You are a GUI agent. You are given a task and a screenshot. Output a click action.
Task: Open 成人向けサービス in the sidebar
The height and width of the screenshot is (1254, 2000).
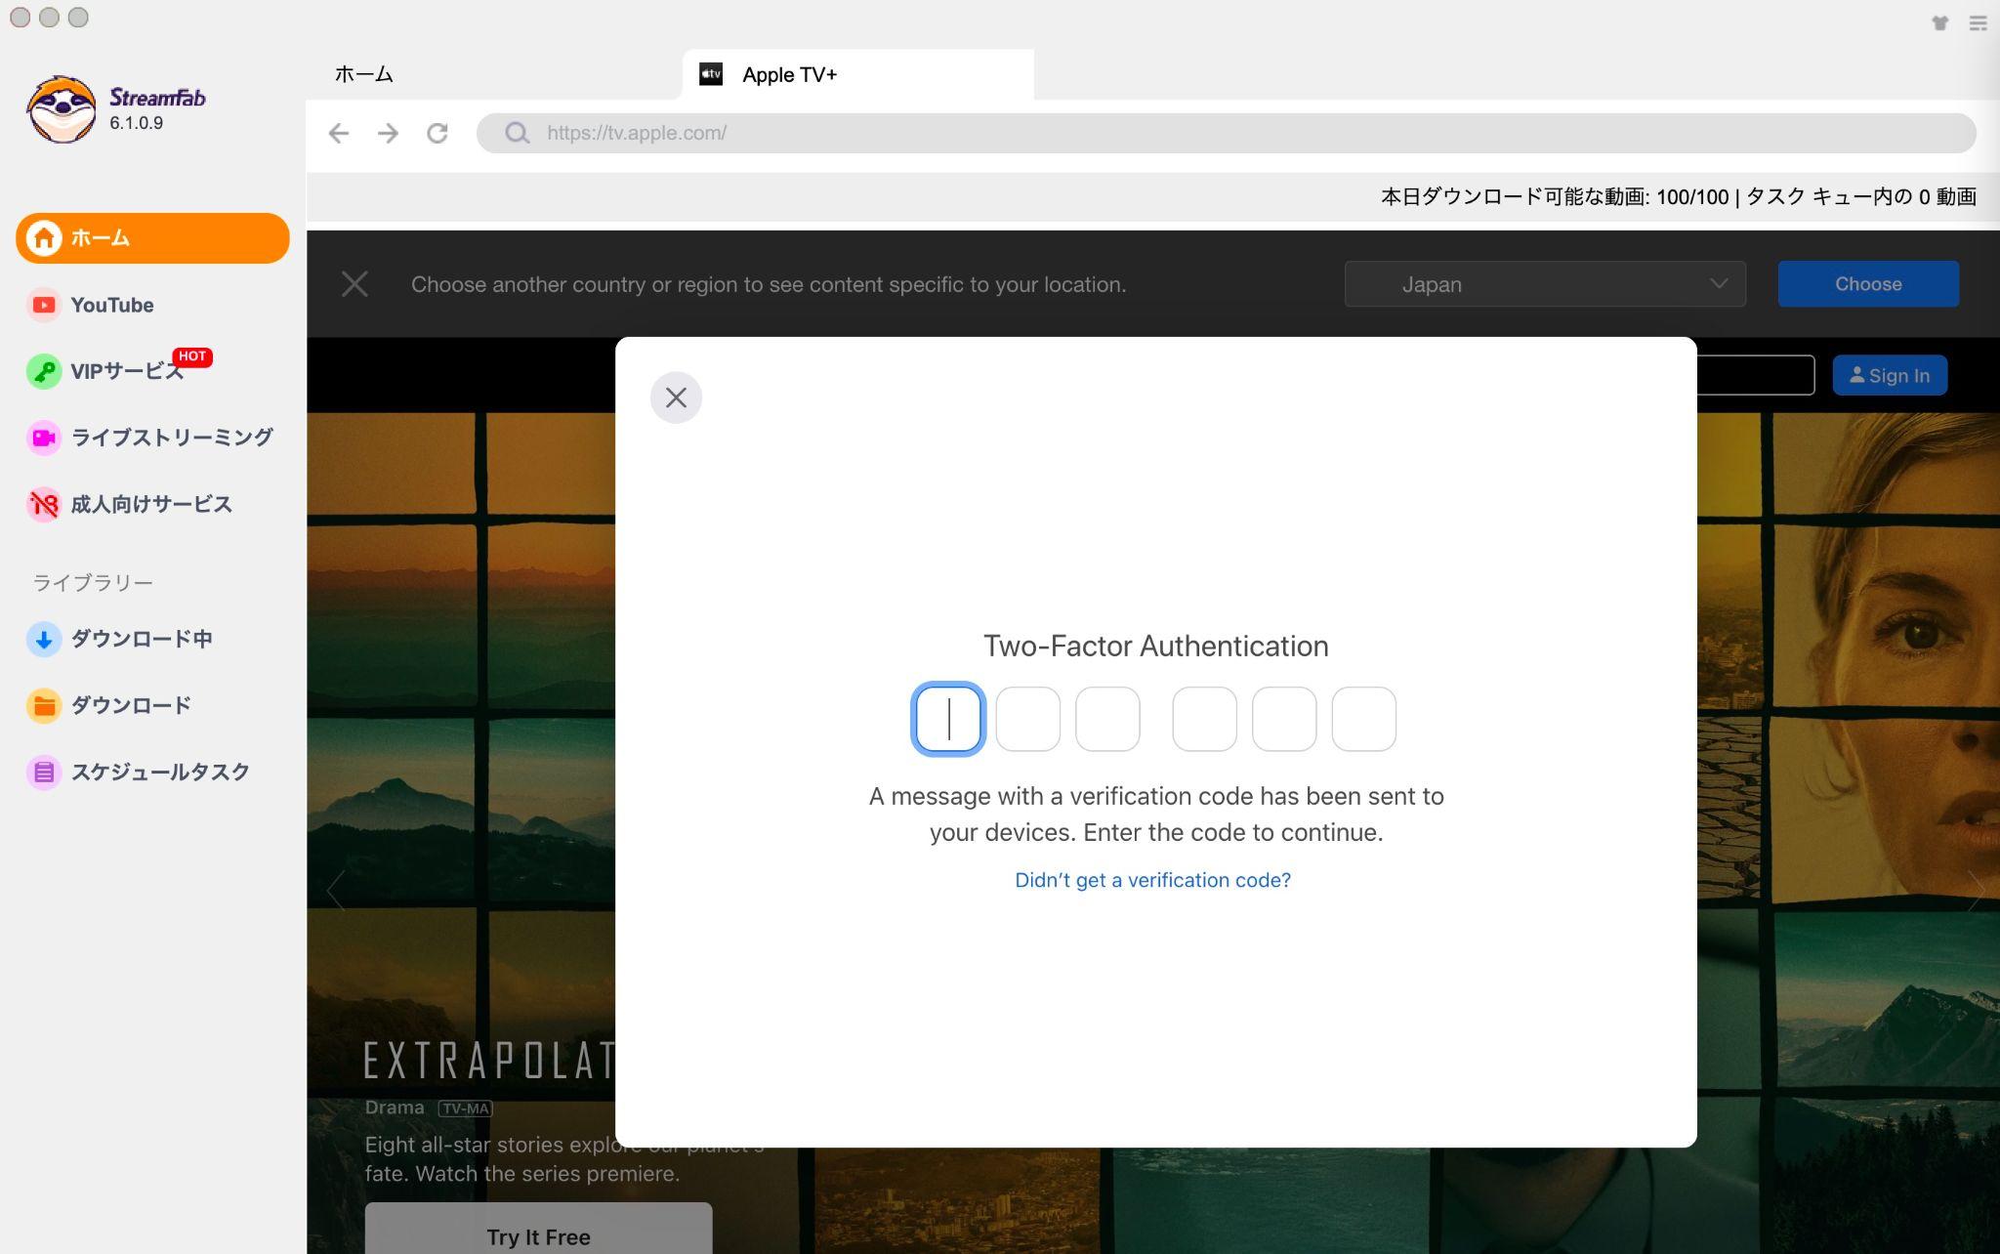[x=130, y=504]
